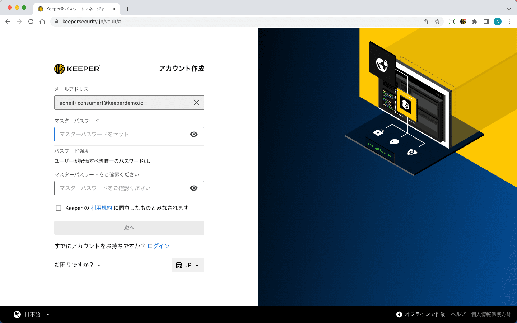Image resolution: width=517 pixels, height=323 pixels.
Task: Toggle the browser side panel icon
Action: tap(486, 22)
